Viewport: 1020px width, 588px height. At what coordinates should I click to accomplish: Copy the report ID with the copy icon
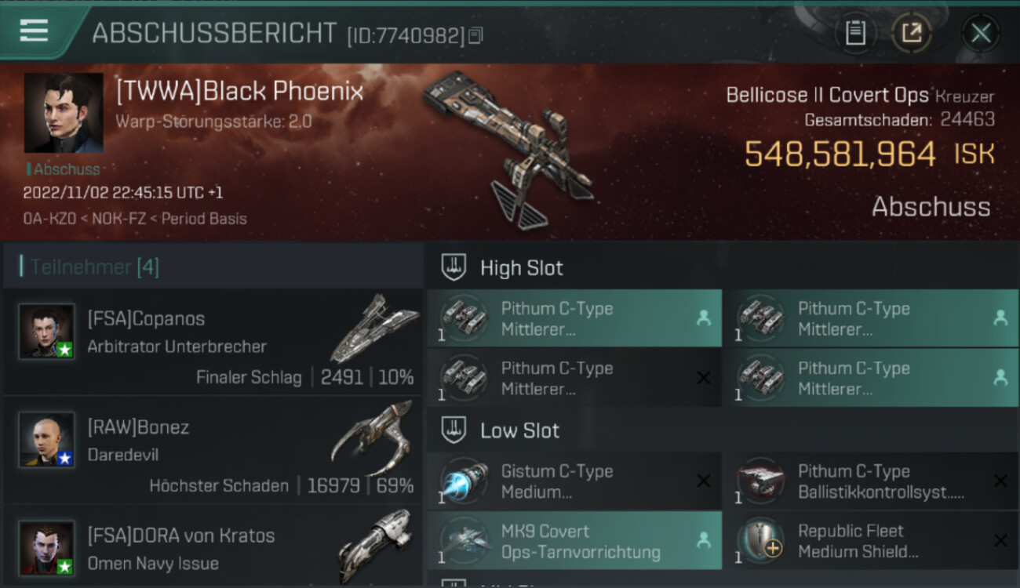475,35
